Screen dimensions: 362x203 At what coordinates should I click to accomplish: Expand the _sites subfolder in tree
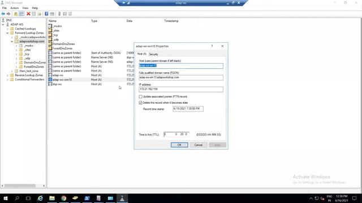pyautogui.click(x=16, y=50)
